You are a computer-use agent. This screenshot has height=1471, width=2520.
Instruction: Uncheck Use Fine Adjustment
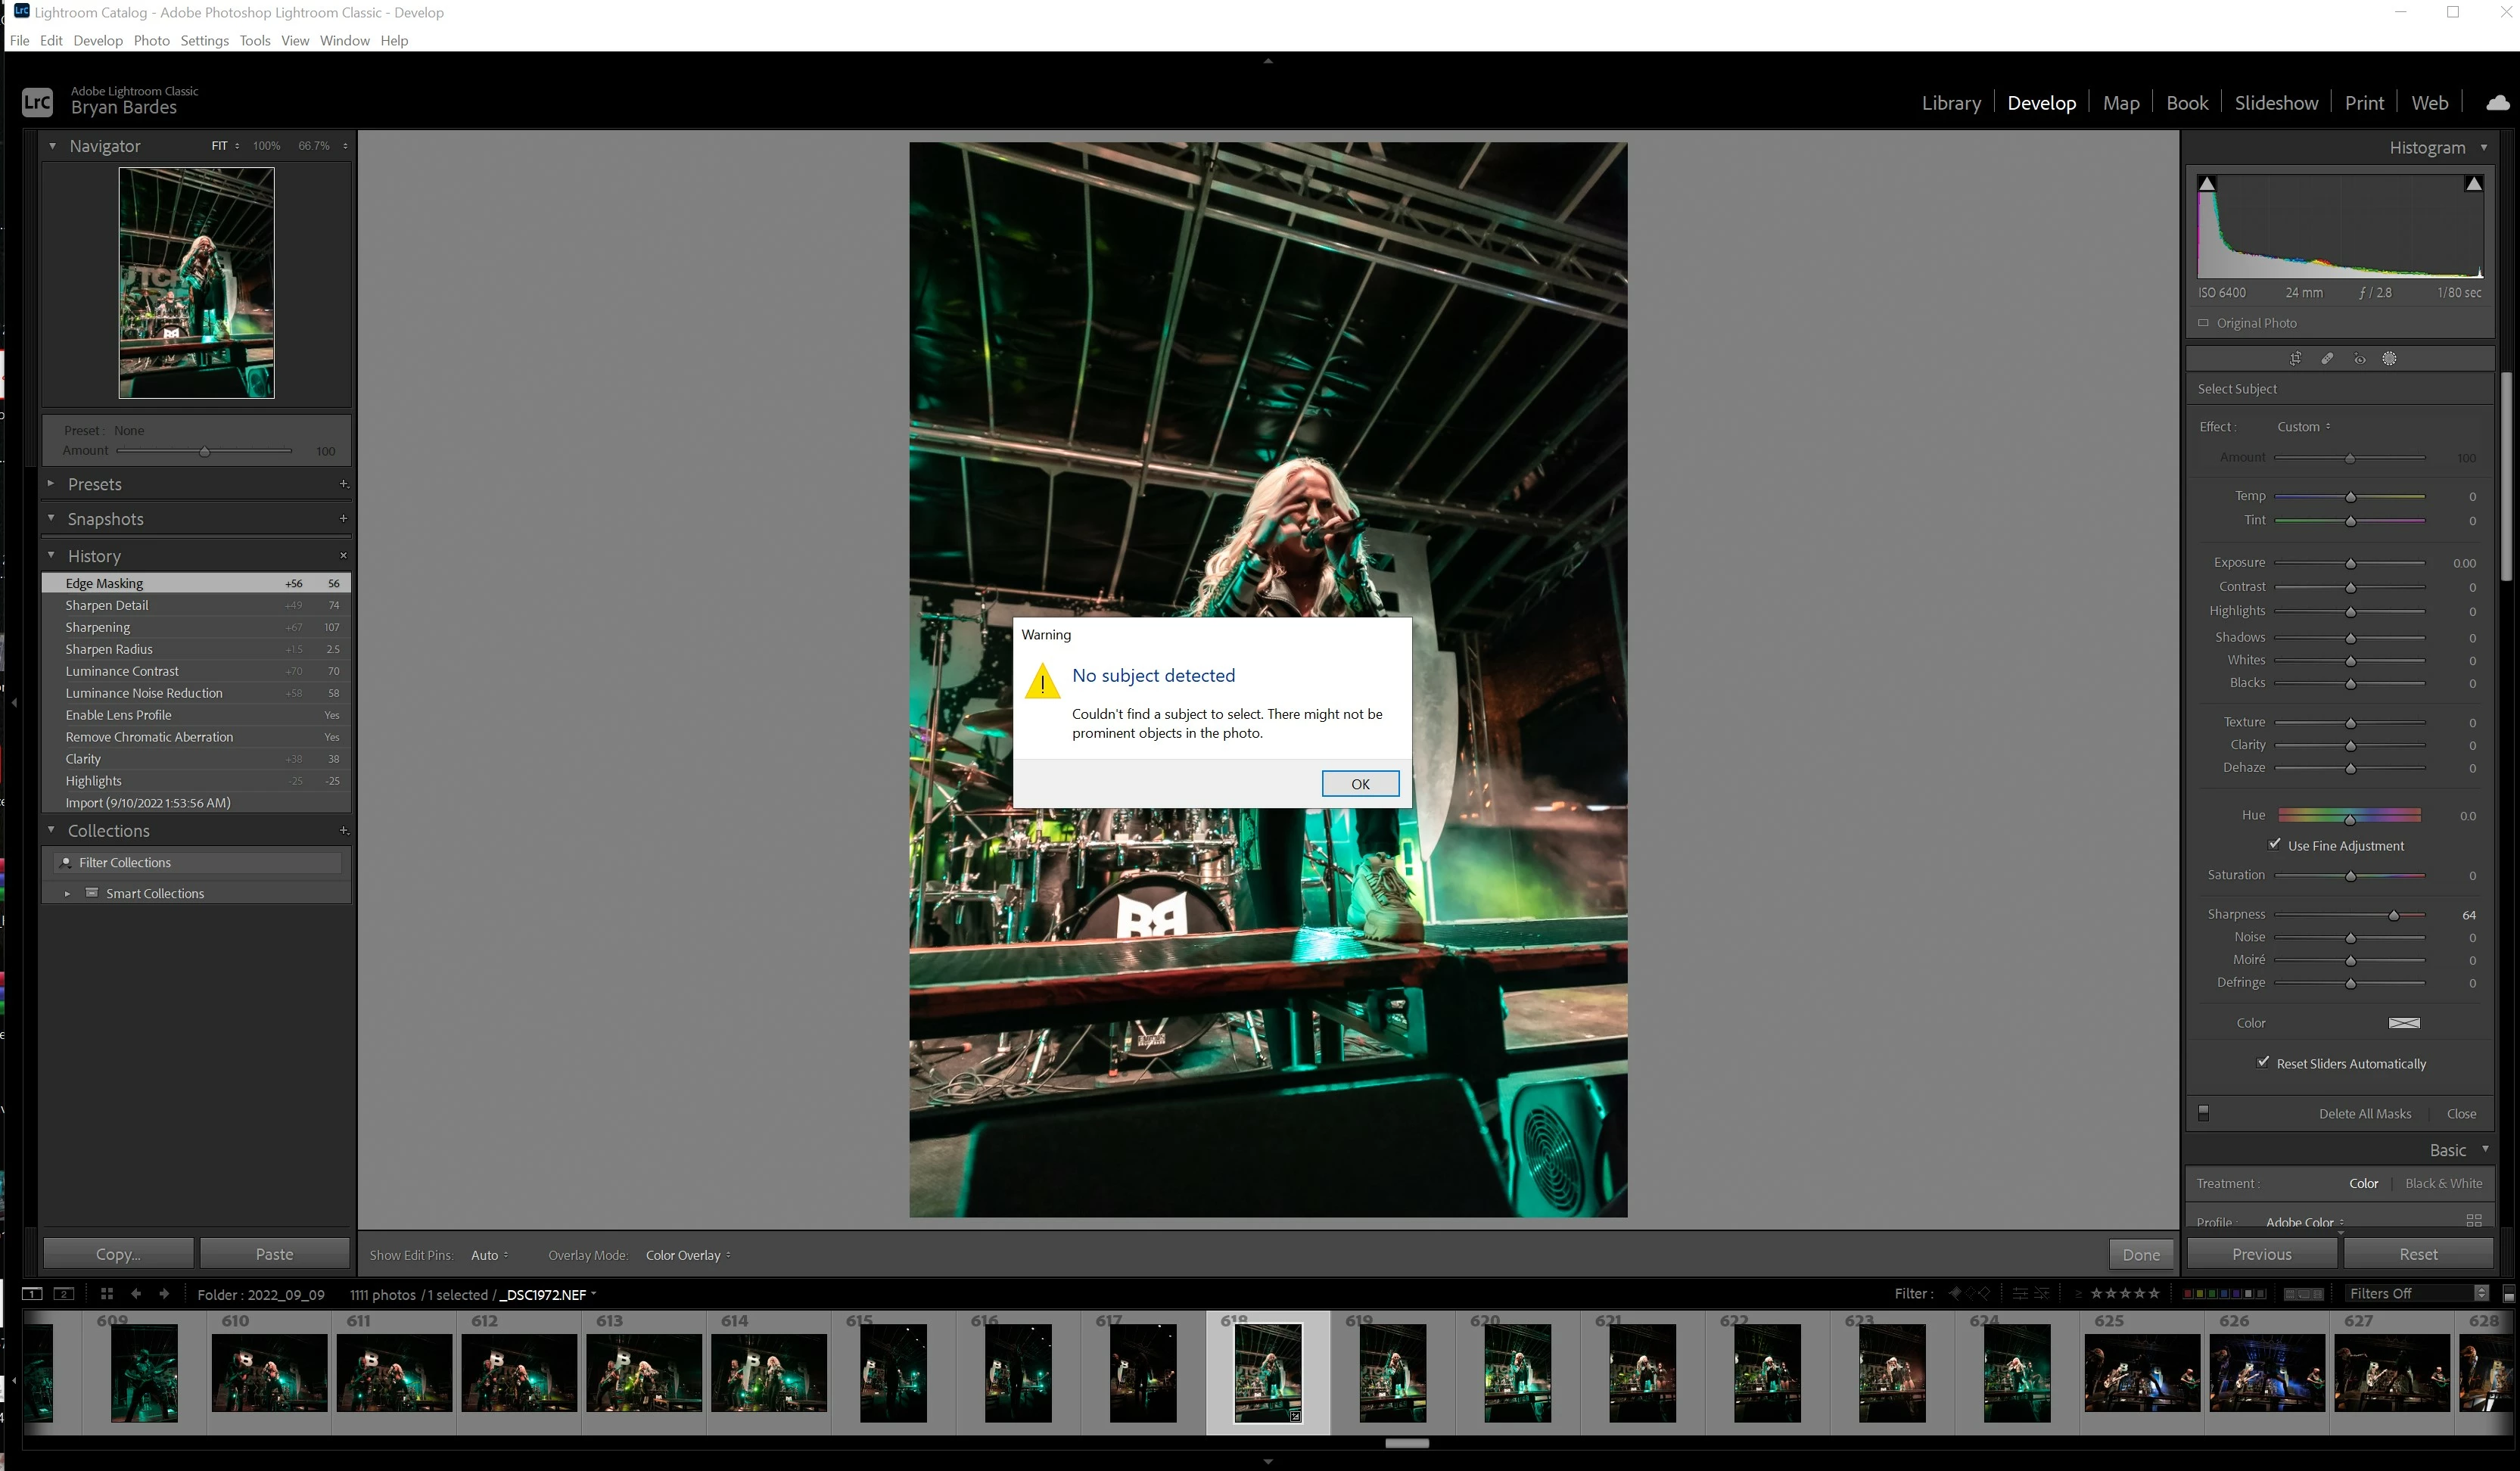[2275, 845]
